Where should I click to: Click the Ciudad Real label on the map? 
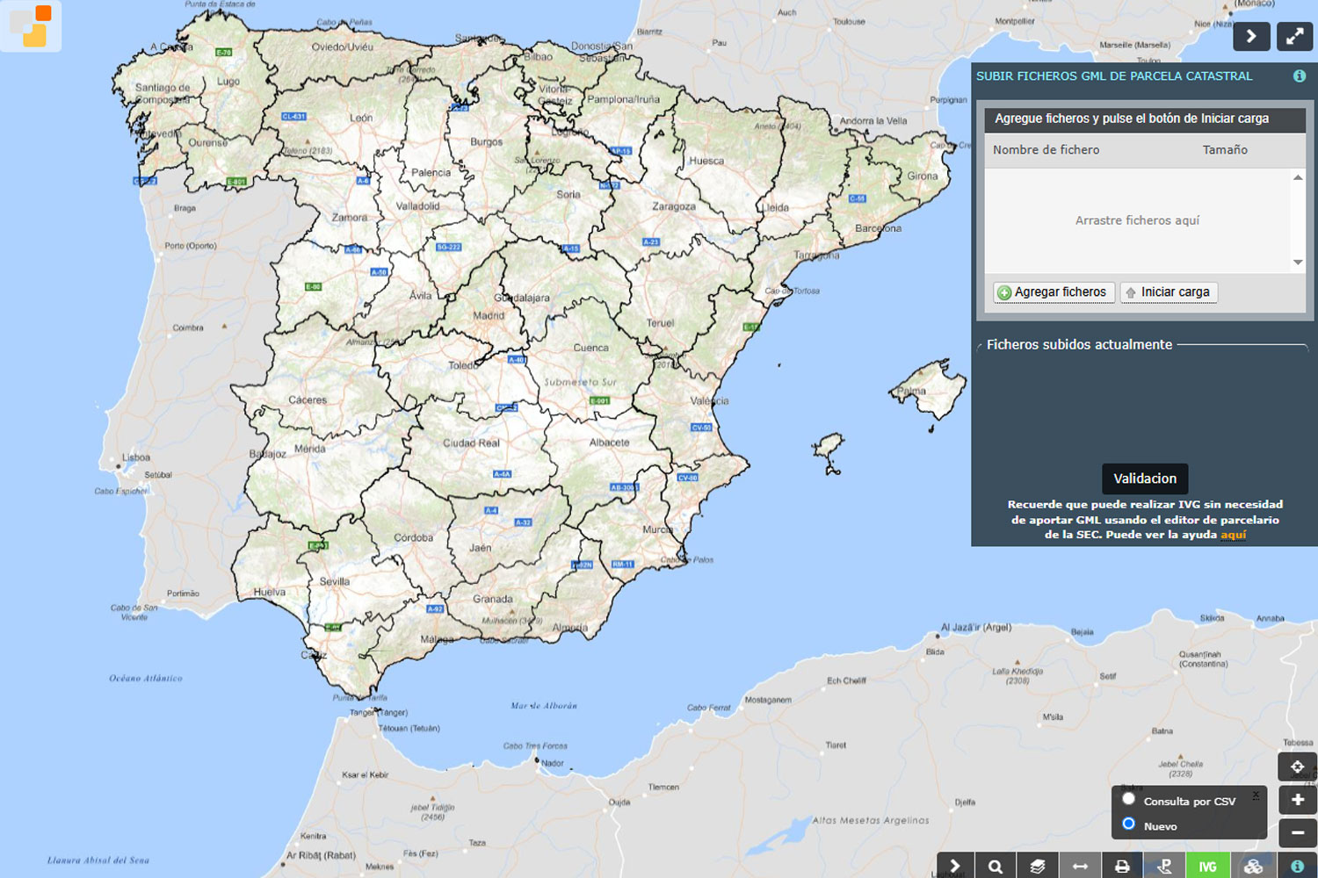pos(471,443)
